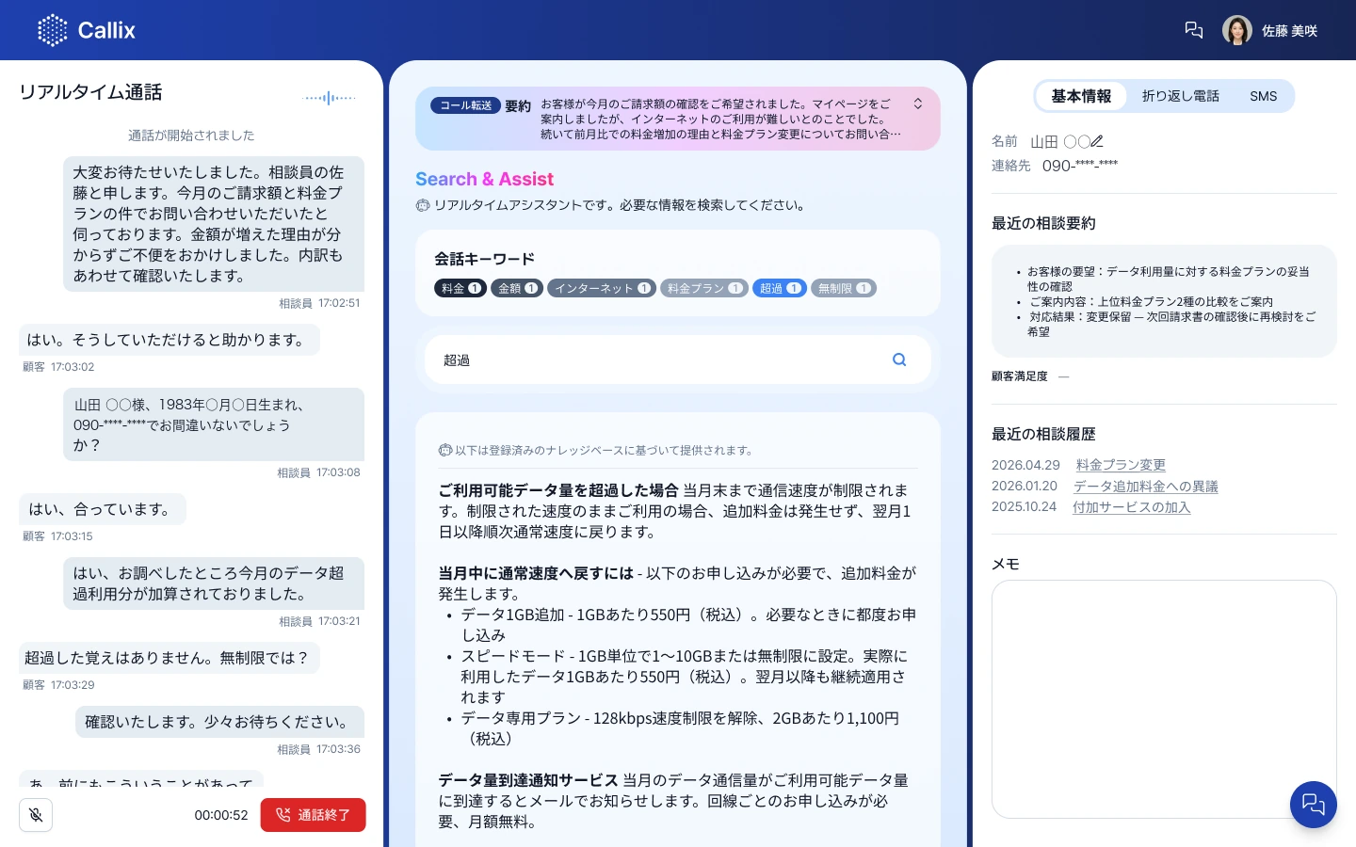Screen dimensions: 1356x847
Task: Click the コール転送 badge
Action: coord(465,105)
